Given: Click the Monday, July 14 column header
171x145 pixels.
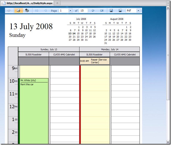Looking at the screenshot, I should pos(110,49).
